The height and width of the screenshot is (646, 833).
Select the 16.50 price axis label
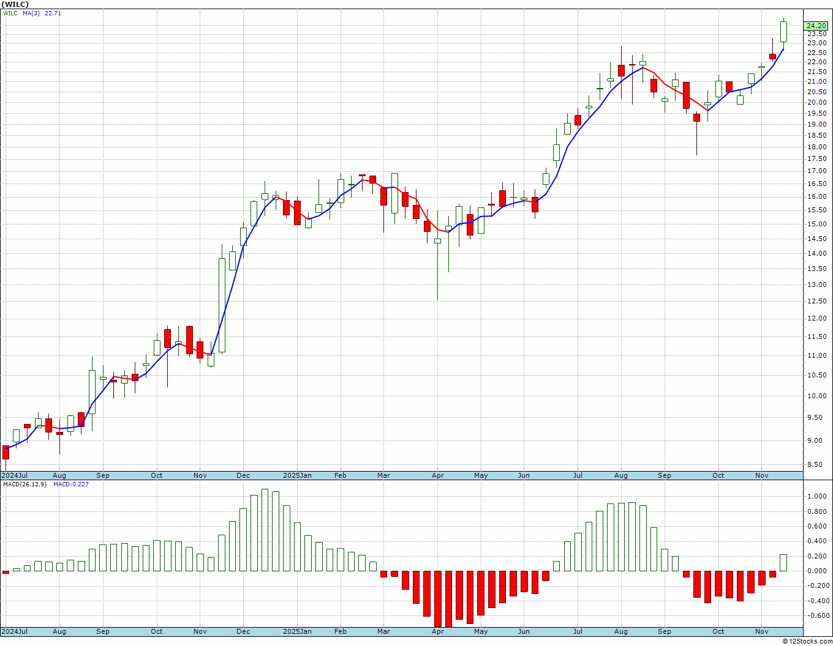point(816,184)
